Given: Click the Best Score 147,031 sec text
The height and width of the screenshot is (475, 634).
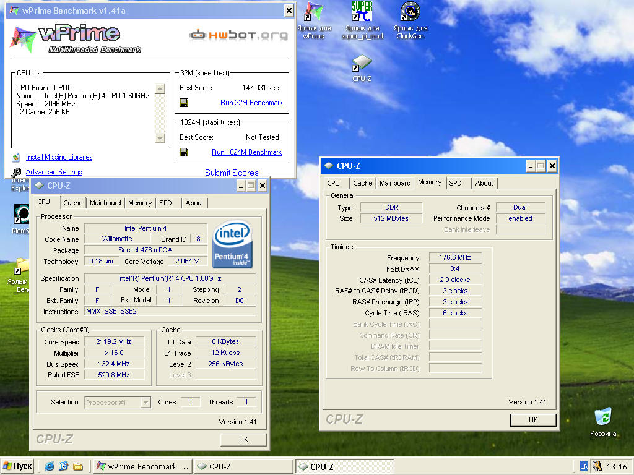Looking at the screenshot, I should click(261, 88).
